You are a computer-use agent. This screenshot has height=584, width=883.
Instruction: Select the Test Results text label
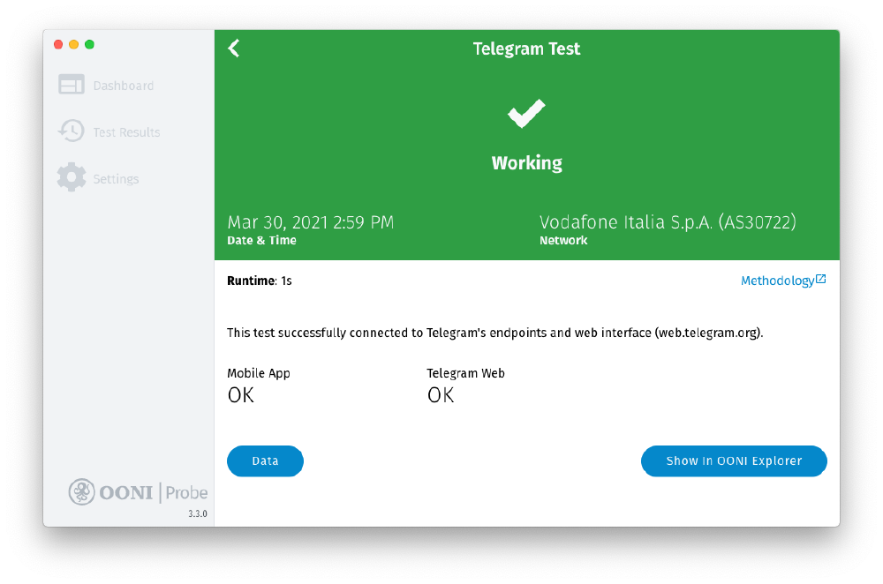pyautogui.click(x=126, y=132)
